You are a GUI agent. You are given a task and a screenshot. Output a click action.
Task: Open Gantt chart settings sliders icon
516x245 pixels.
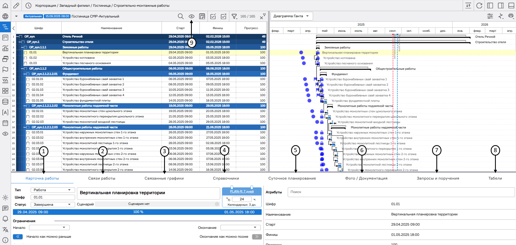(x=490, y=16)
